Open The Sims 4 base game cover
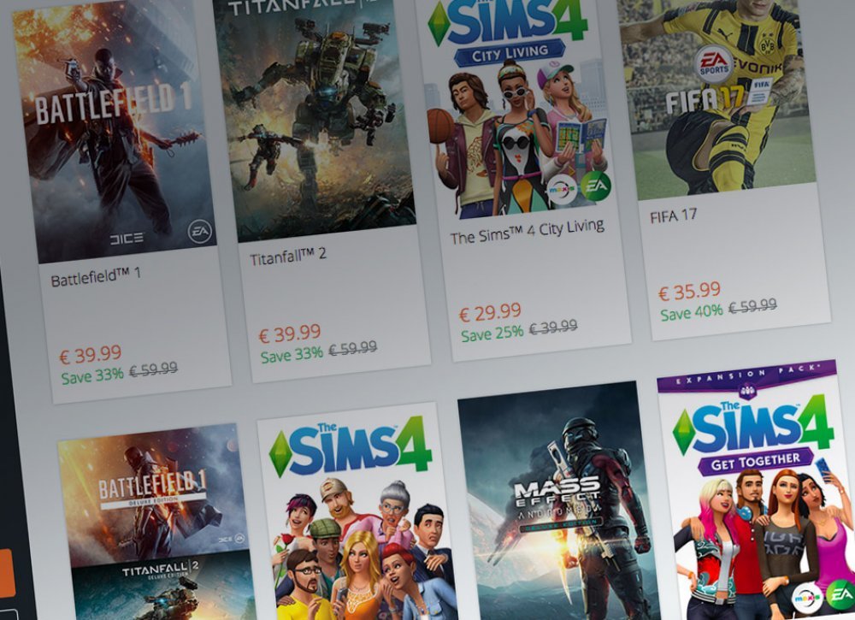This screenshot has height=620, width=855. [x=357, y=512]
